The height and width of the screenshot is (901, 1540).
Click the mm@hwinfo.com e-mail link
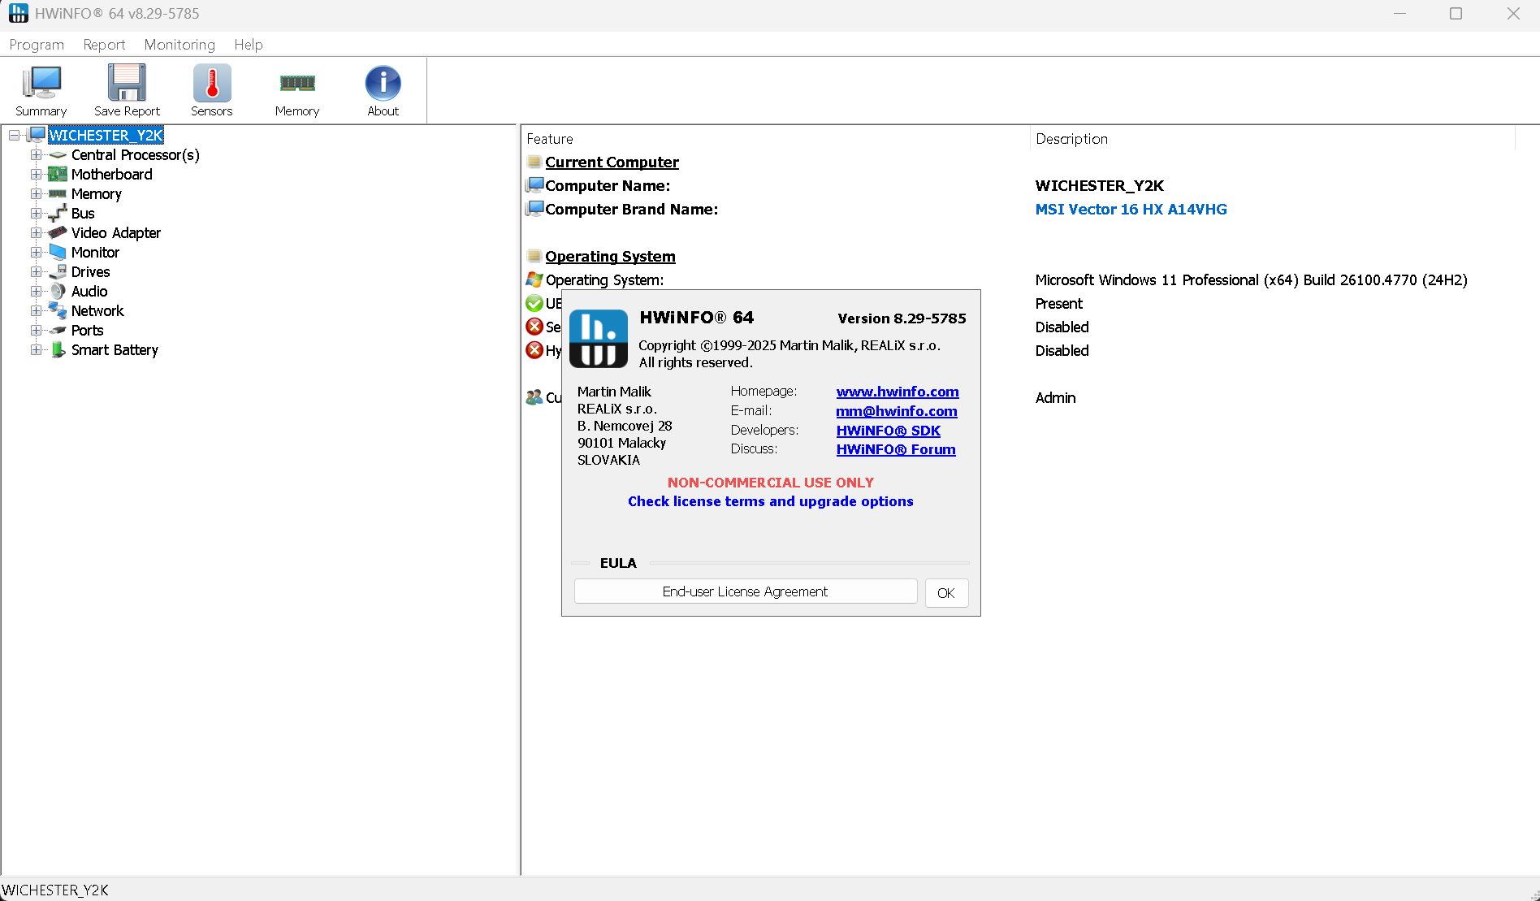point(897,411)
